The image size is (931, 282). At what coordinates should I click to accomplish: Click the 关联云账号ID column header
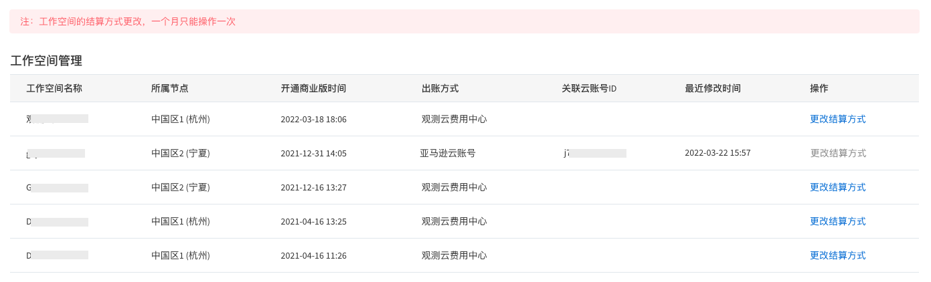click(x=589, y=88)
